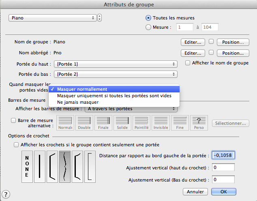Screen dimensions: 257x201
Task: Open the Portée du bas dropdown
Action: (x=117, y=74)
